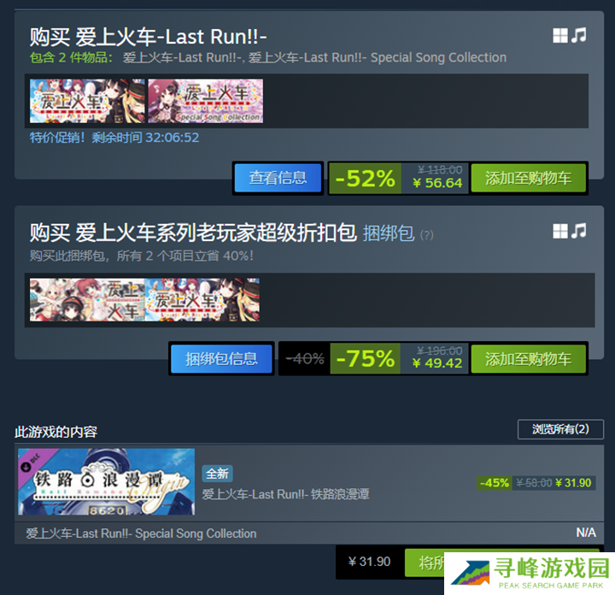This screenshot has height=595, width=615.
Task: Select Special Song Collection N/A row
Action: pos(309,533)
